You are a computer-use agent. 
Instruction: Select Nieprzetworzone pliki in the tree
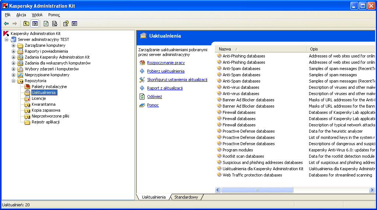[50, 116]
